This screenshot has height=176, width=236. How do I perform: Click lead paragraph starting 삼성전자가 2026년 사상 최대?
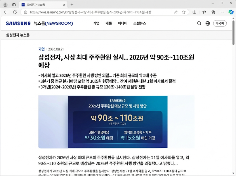coord(114,160)
